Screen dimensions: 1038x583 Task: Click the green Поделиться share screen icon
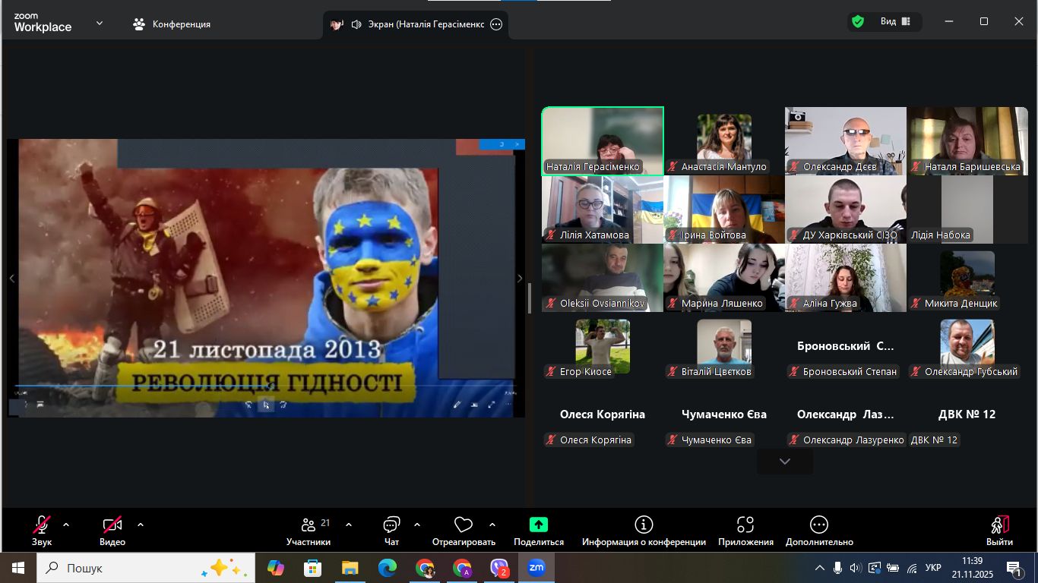pos(538,525)
